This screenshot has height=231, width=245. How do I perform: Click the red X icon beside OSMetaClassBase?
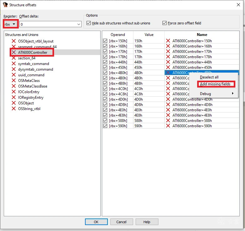tap(14, 86)
